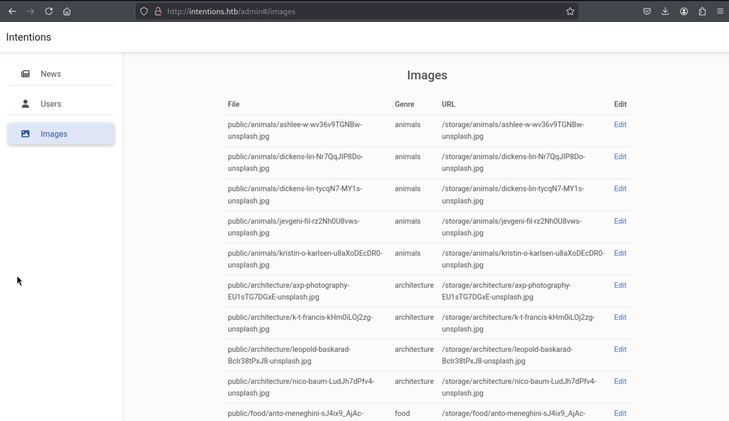Click the Save to Pocket icon
This screenshot has height=421, width=729.
647,11
